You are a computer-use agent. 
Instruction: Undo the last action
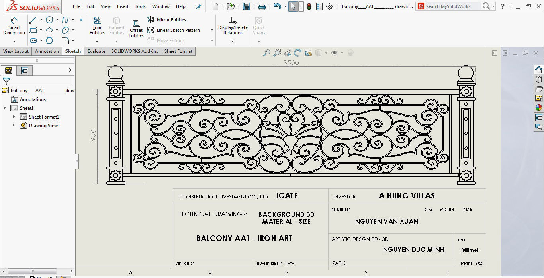[x=278, y=6]
